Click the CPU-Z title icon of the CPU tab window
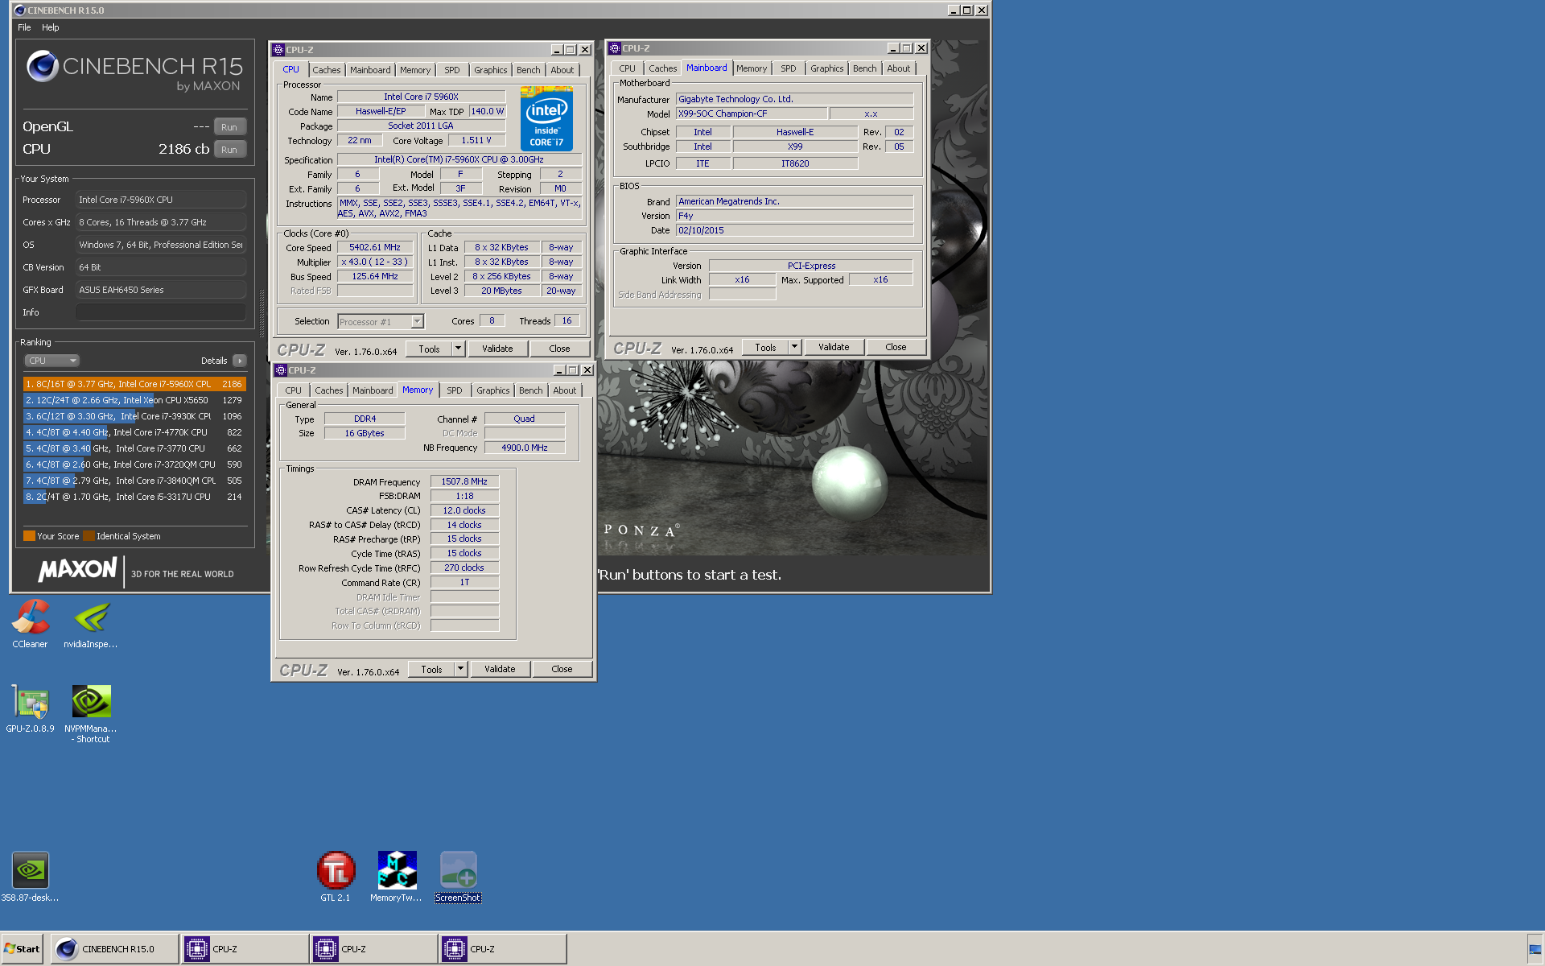 pyautogui.click(x=278, y=50)
